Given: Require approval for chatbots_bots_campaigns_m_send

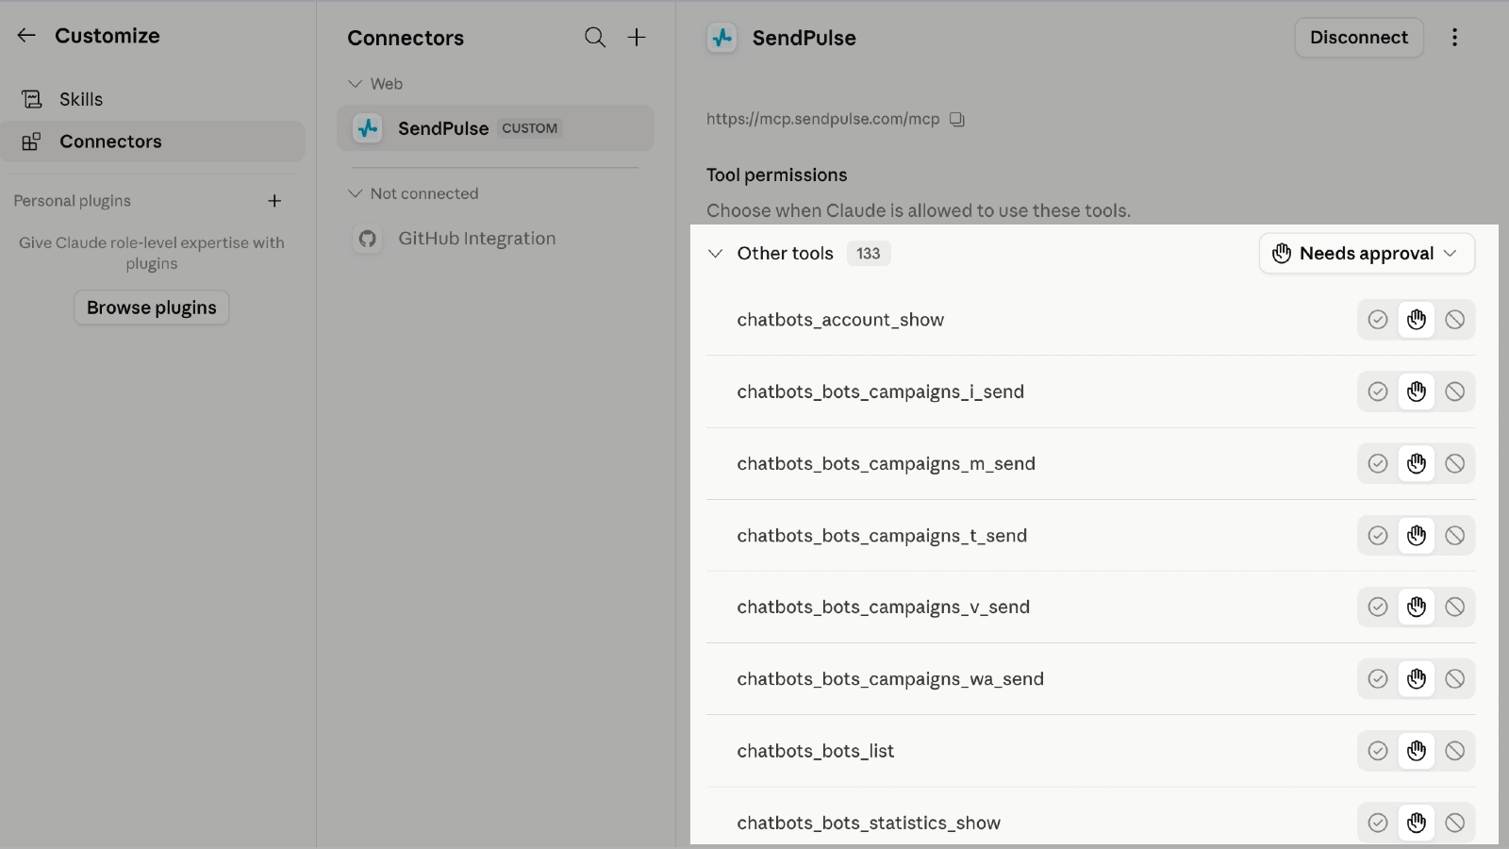Looking at the screenshot, I should [1417, 463].
